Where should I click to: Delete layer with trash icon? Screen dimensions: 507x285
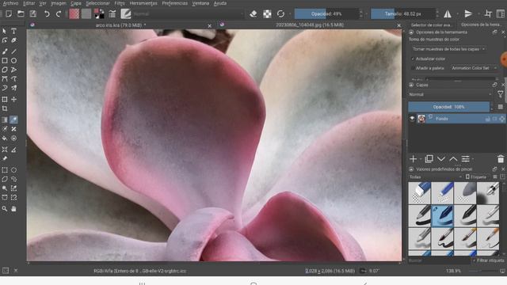point(501,158)
